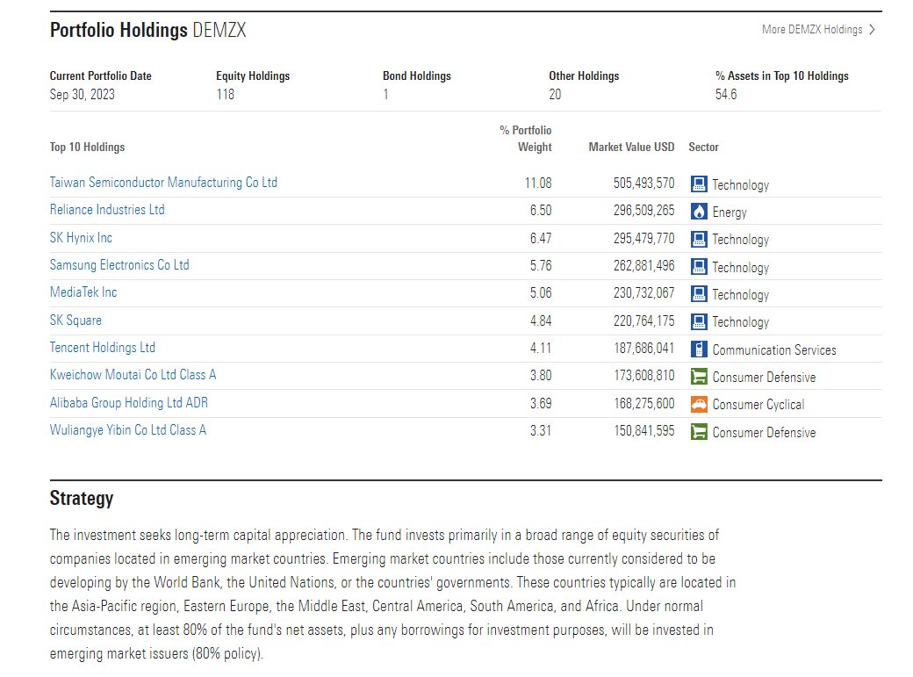Select Samsung Electronics Co Ltd link
This screenshot has height=677, width=913.
(119, 265)
